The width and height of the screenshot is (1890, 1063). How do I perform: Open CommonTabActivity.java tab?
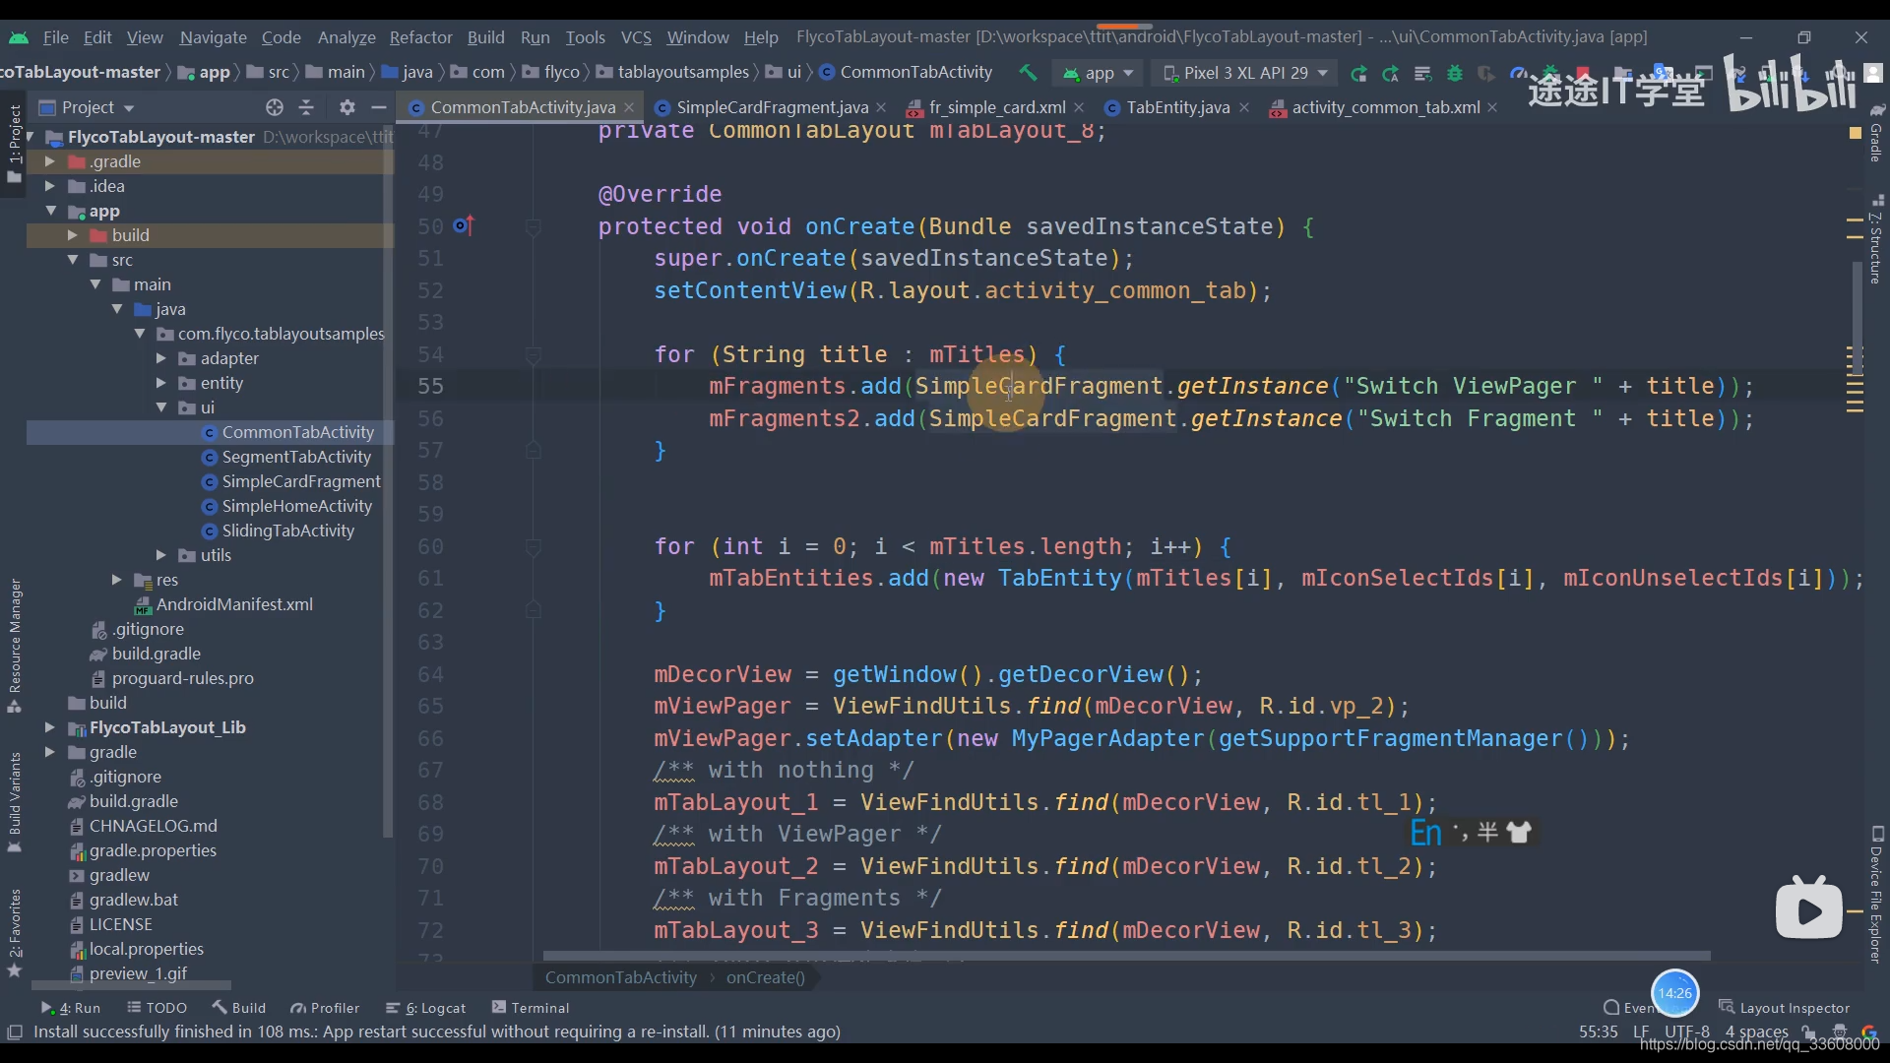pyautogui.click(x=516, y=107)
